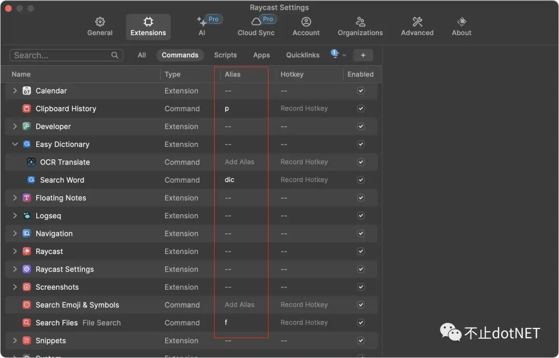Screen dimensions: 559x358
Task: Click the Search Files icon
Action: 27,322
